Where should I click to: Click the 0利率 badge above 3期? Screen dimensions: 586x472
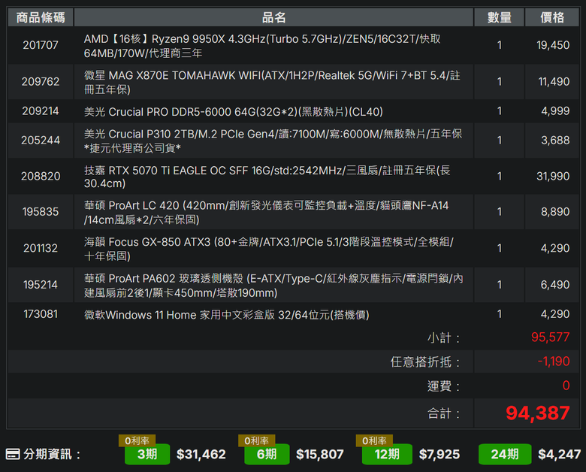click(x=137, y=440)
